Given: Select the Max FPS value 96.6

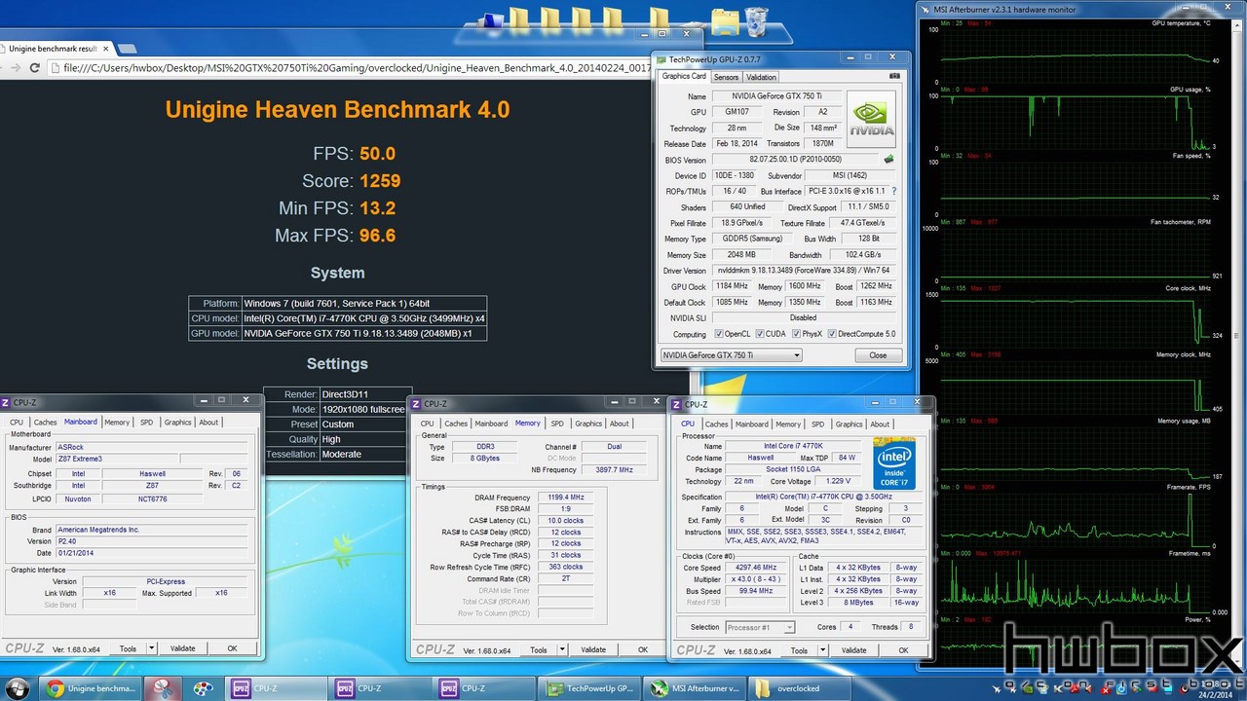Looking at the screenshot, I should point(377,236).
